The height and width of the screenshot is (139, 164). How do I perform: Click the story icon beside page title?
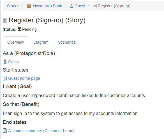(x=5, y=21)
